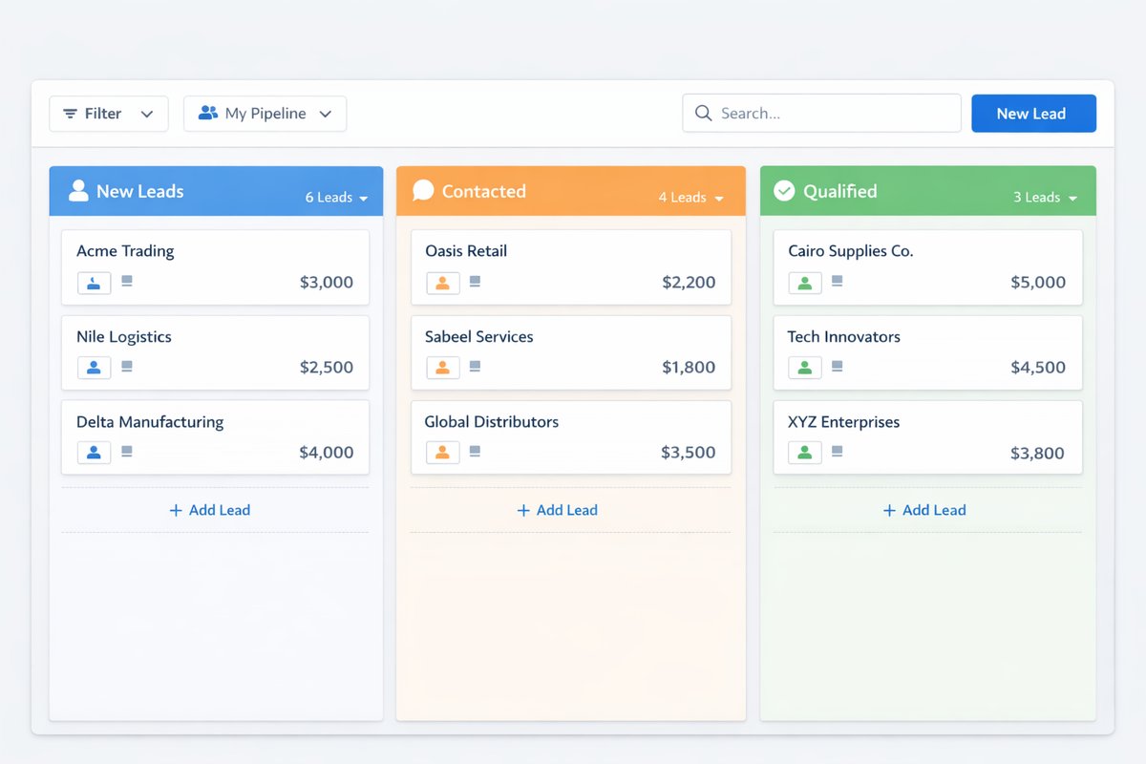The width and height of the screenshot is (1146, 764).
Task: Expand the 4 Leads dropdown in Contacted
Action: pyautogui.click(x=690, y=198)
